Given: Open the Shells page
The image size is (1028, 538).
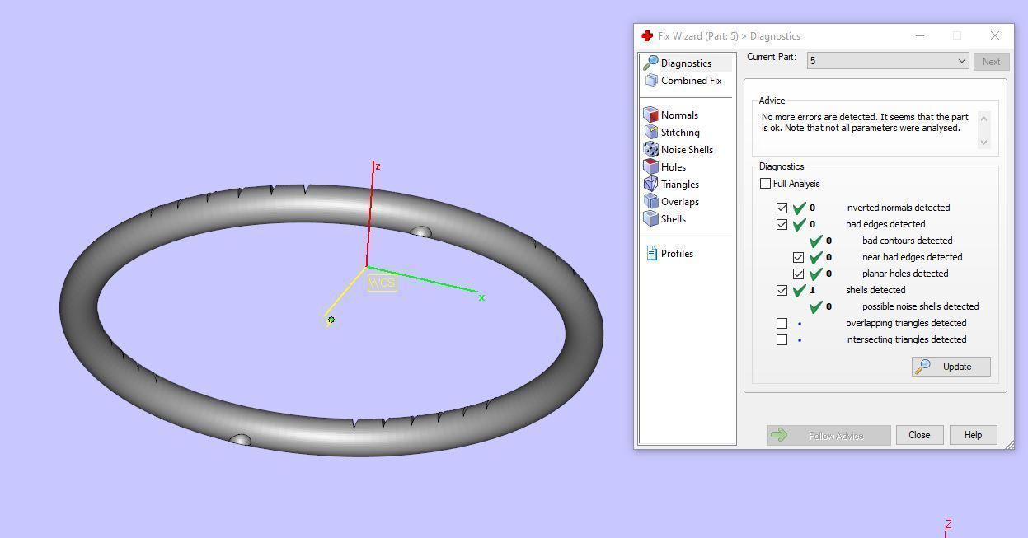Looking at the screenshot, I should point(673,218).
